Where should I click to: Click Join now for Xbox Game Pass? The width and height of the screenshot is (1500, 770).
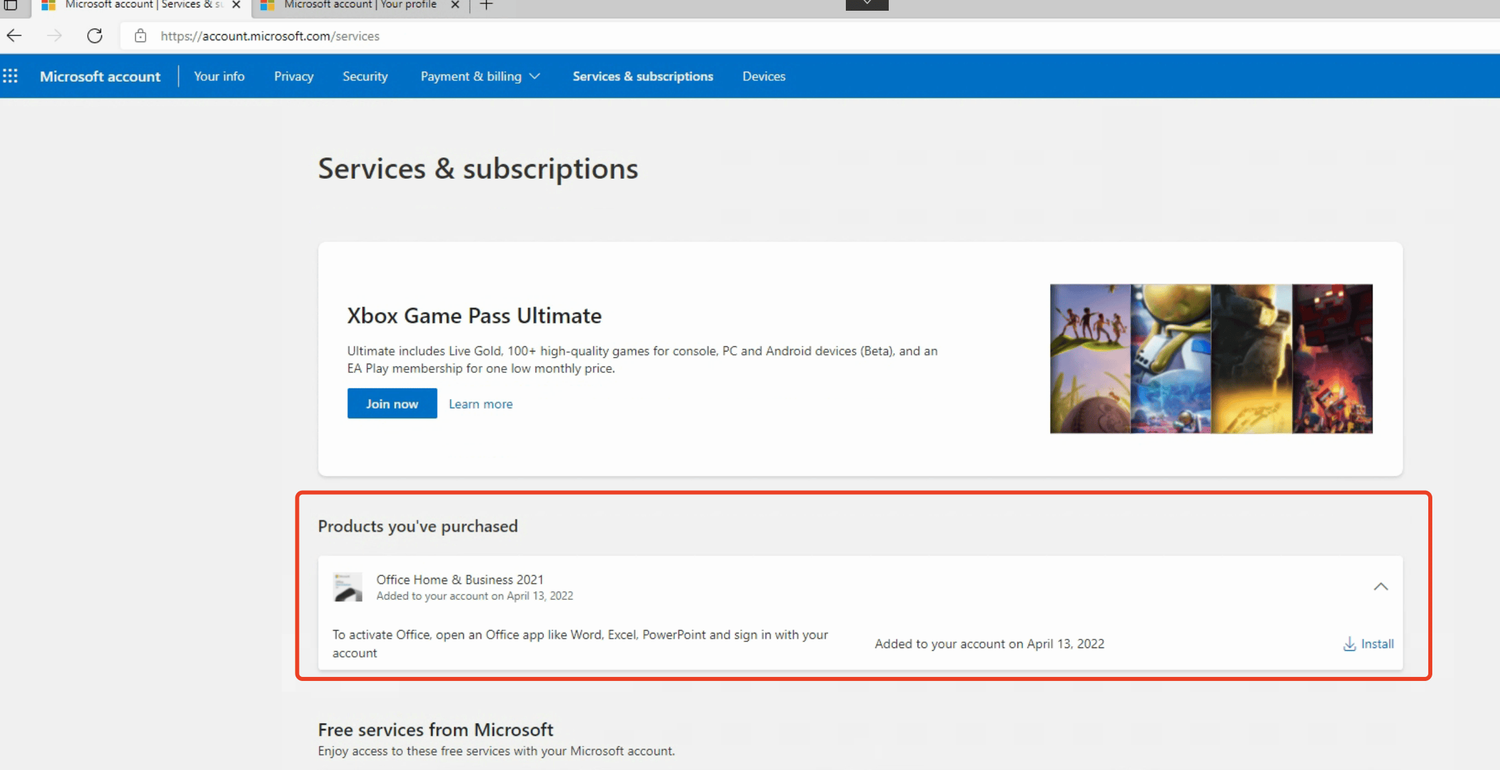click(x=392, y=403)
